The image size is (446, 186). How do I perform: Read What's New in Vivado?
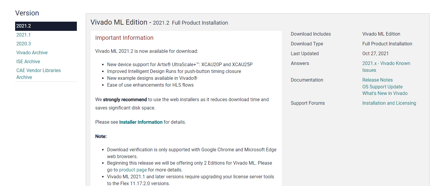(385, 93)
